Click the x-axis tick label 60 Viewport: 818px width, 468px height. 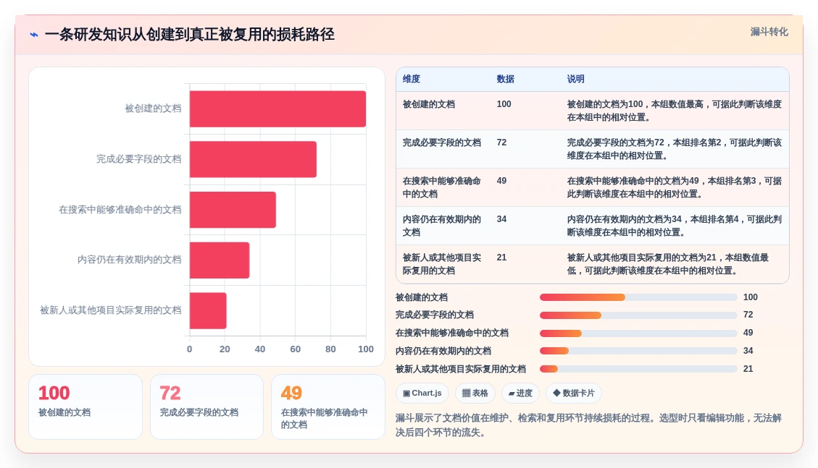pyautogui.click(x=296, y=349)
